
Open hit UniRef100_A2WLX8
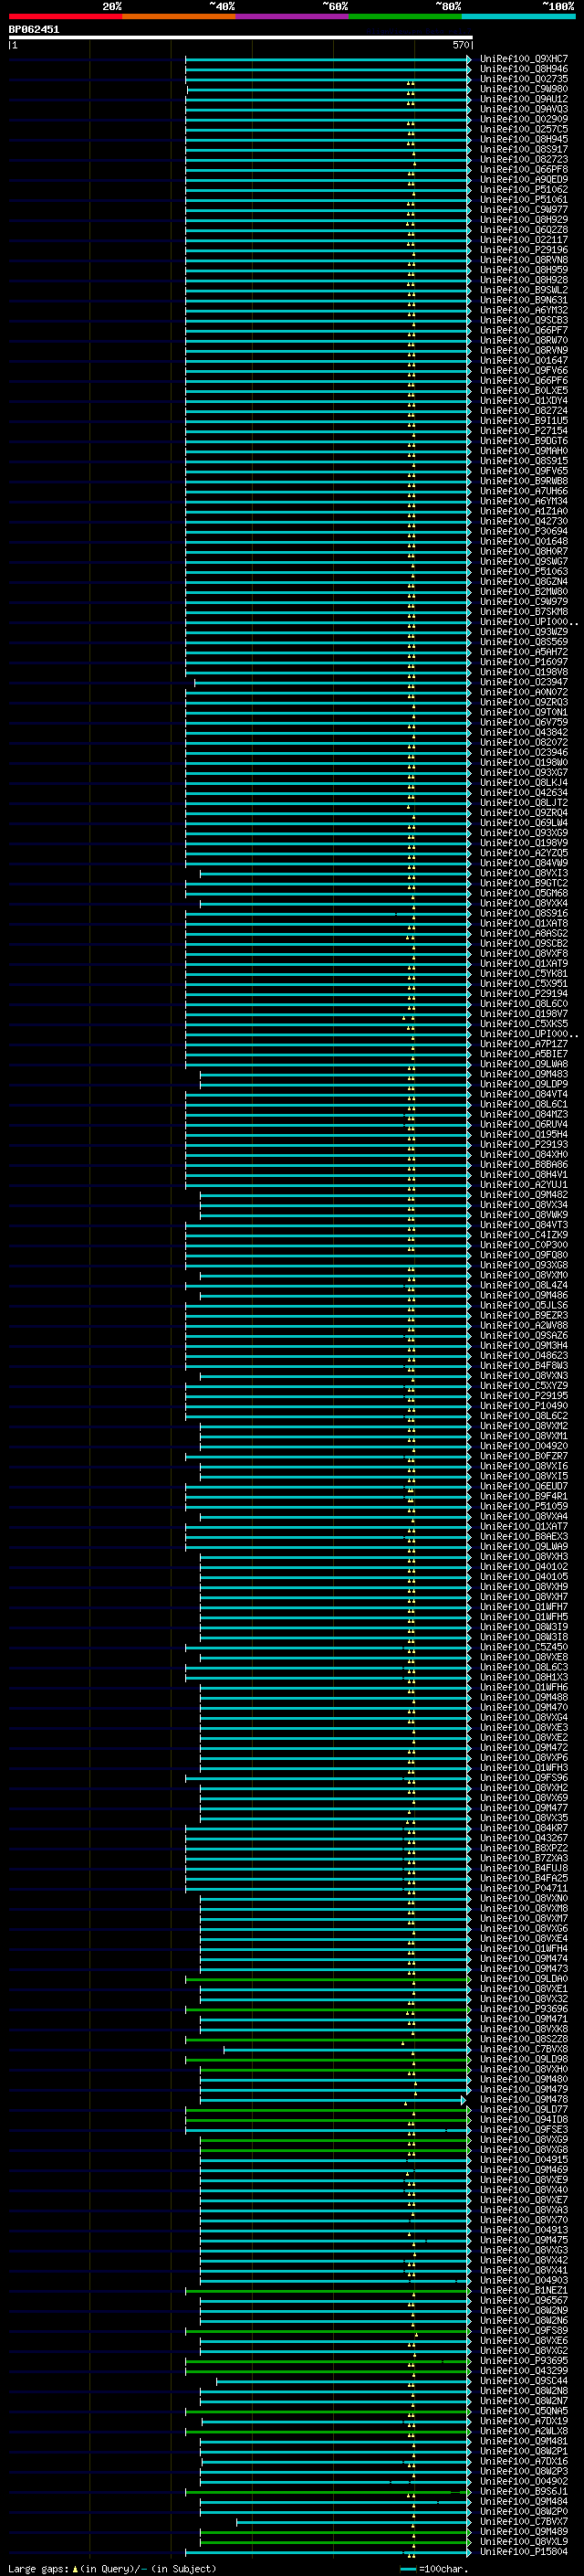(524, 2431)
